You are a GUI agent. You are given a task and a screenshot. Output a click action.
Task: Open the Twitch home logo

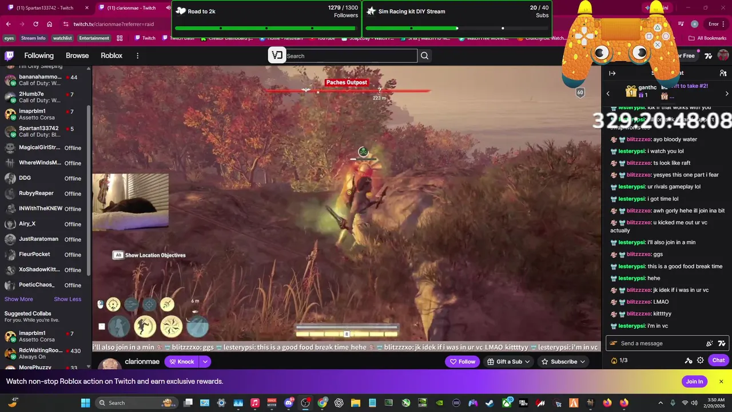[9, 56]
